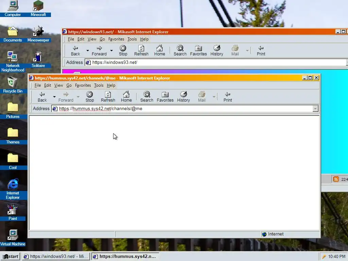Switch to windows93.net taskbar button
The width and height of the screenshot is (348, 261).
coord(56,256)
